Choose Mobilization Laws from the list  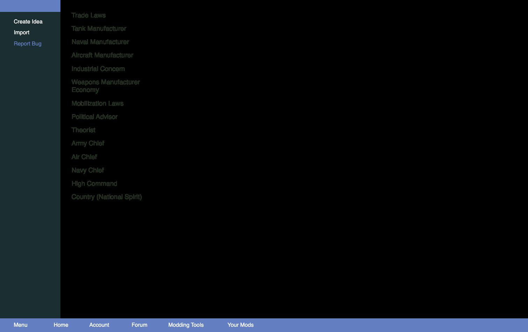pyautogui.click(x=97, y=104)
